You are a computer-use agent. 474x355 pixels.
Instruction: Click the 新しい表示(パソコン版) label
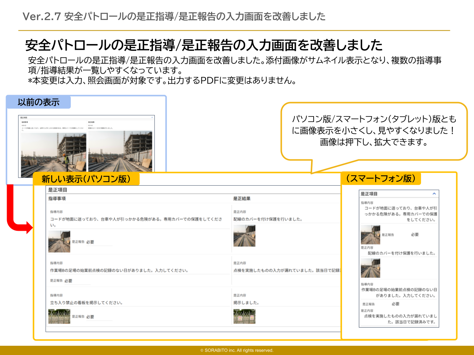tap(86, 179)
